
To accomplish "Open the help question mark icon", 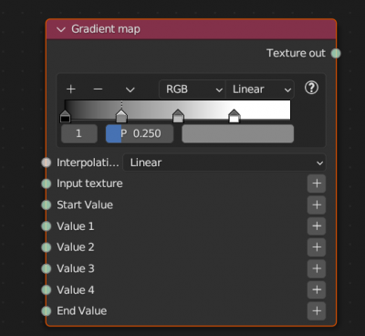I will point(311,88).
